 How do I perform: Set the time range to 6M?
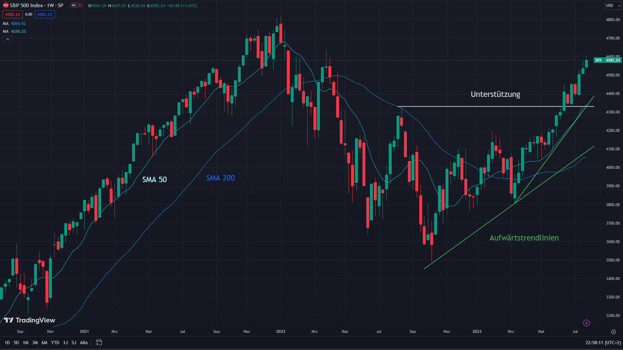coord(44,343)
